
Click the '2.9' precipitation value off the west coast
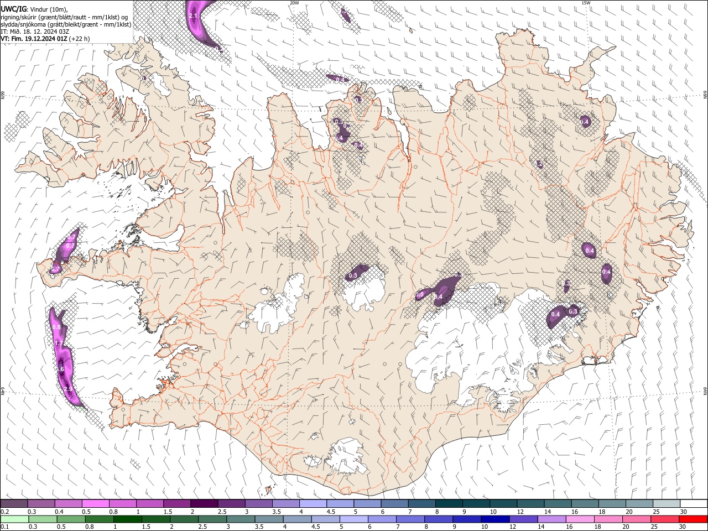point(69,389)
